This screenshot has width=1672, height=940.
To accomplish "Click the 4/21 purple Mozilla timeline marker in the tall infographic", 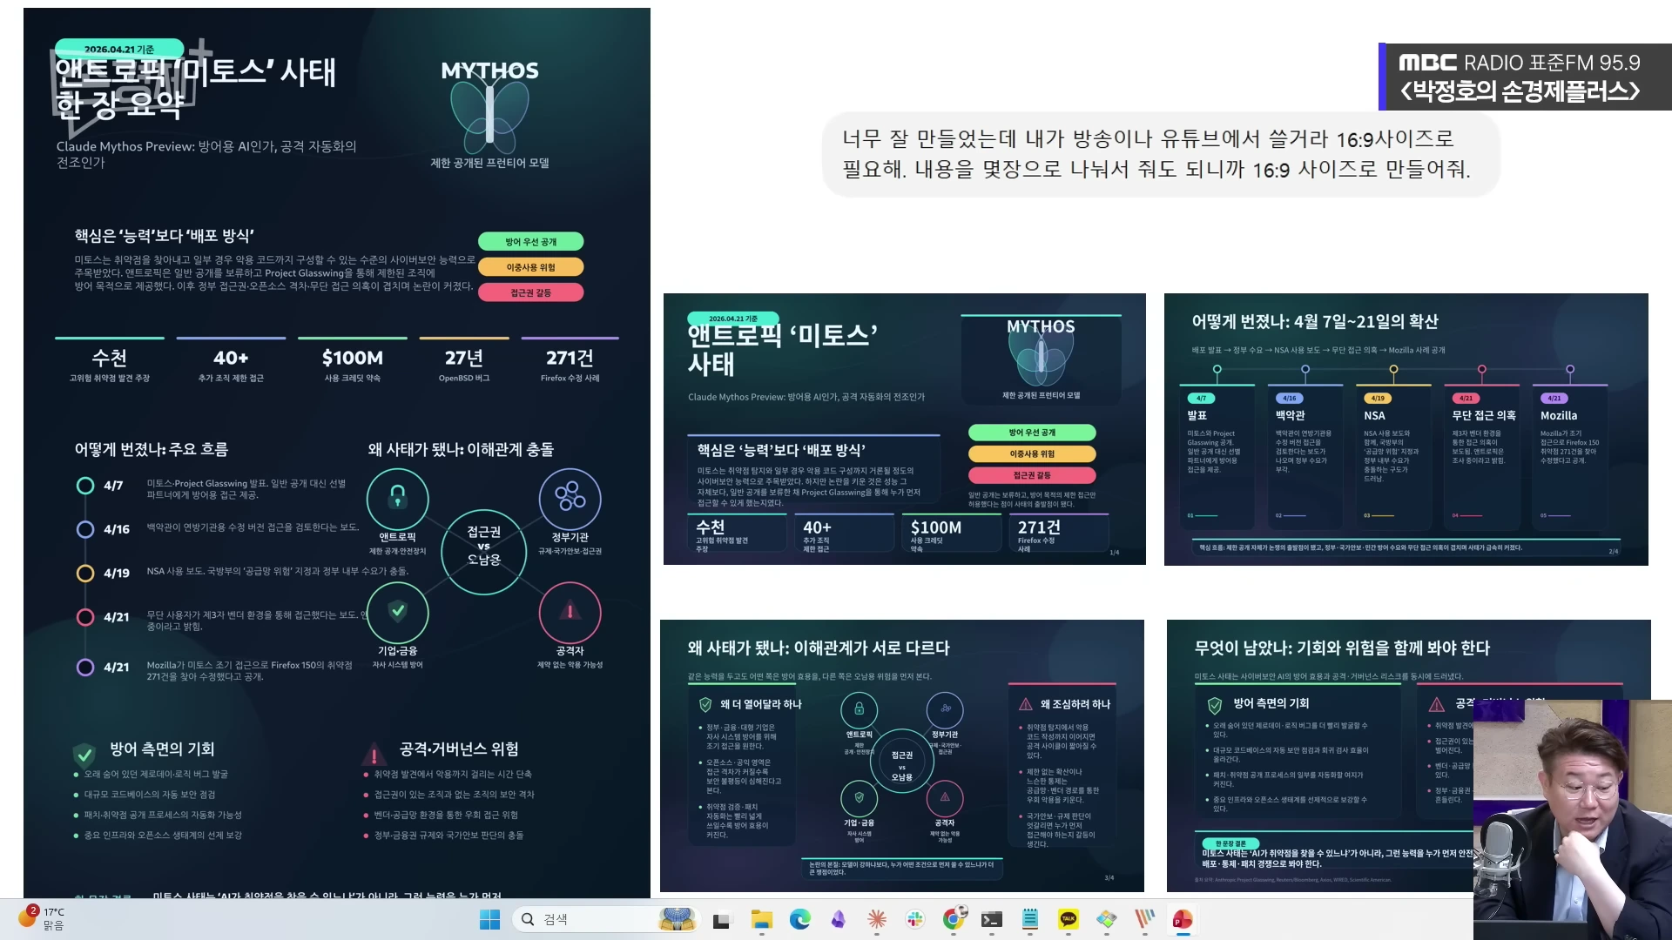I will pos(85,668).
